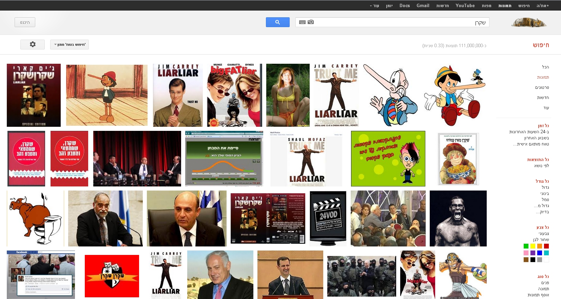This screenshot has height=299, width=561.
Task: Open the on-screen keyboard icon
Action: point(302,22)
